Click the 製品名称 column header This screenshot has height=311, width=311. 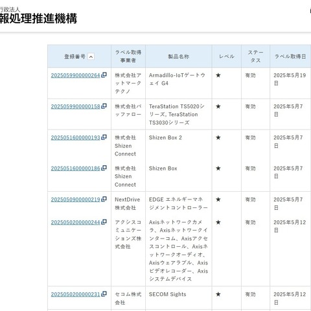[179, 56]
